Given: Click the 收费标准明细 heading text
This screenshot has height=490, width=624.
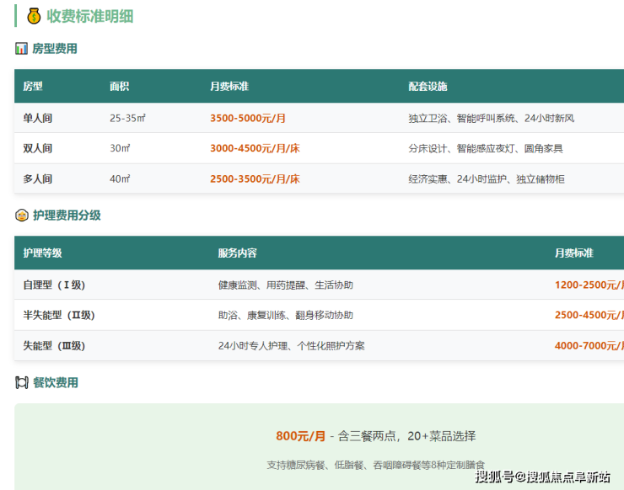Looking at the screenshot, I should (89, 16).
